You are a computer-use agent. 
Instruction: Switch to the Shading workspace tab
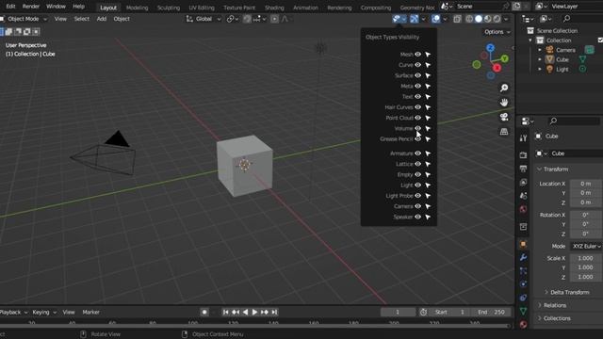pos(274,8)
